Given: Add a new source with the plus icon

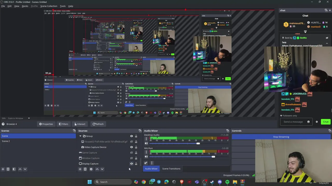Looking at the screenshot, I should pyautogui.click(x=80, y=169).
